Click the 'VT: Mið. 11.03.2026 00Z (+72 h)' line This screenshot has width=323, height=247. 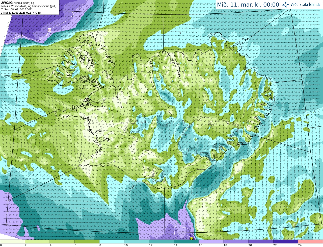[20, 13]
